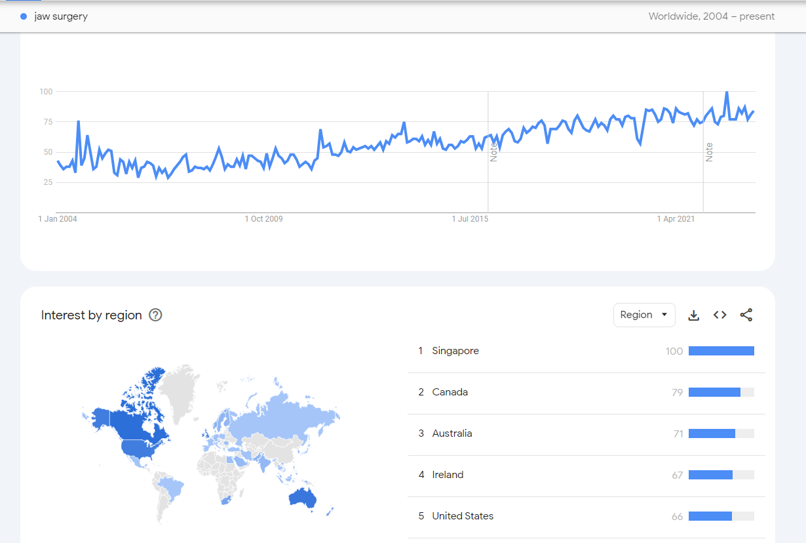This screenshot has height=543, width=806.
Task: Share the interest by region chart
Action: [746, 315]
